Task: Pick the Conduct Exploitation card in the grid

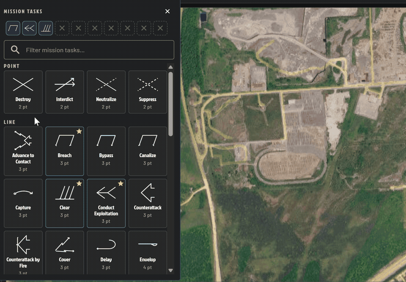Action: click(x=106, y=203)
